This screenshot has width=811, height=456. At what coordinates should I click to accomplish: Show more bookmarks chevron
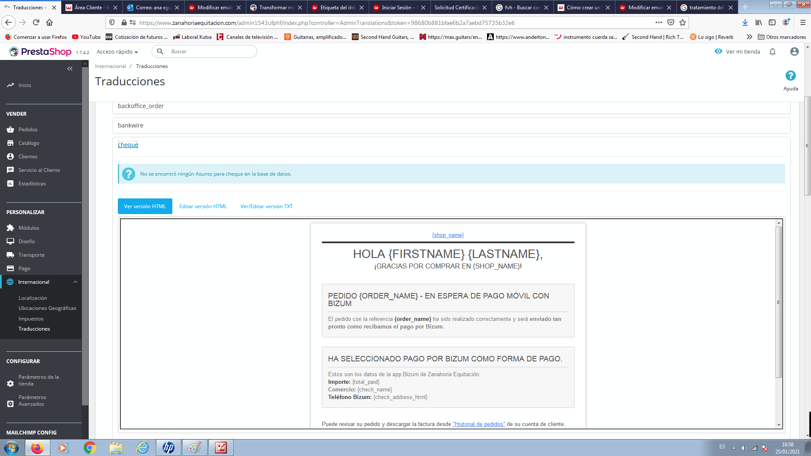pyautogui.click(x=749, y=37)
